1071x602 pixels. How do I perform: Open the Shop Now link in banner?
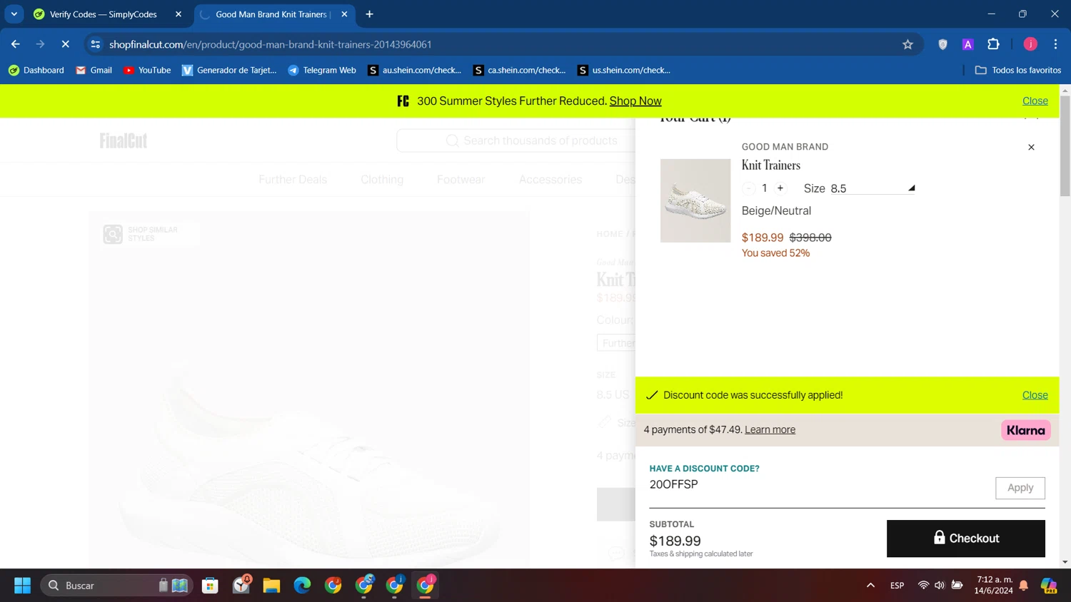point(635,101)
